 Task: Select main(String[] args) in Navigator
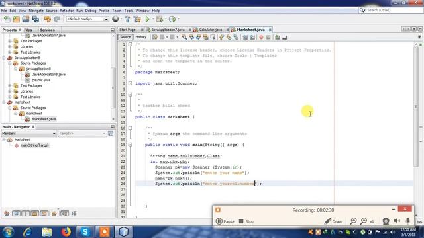tap(34, 145)
